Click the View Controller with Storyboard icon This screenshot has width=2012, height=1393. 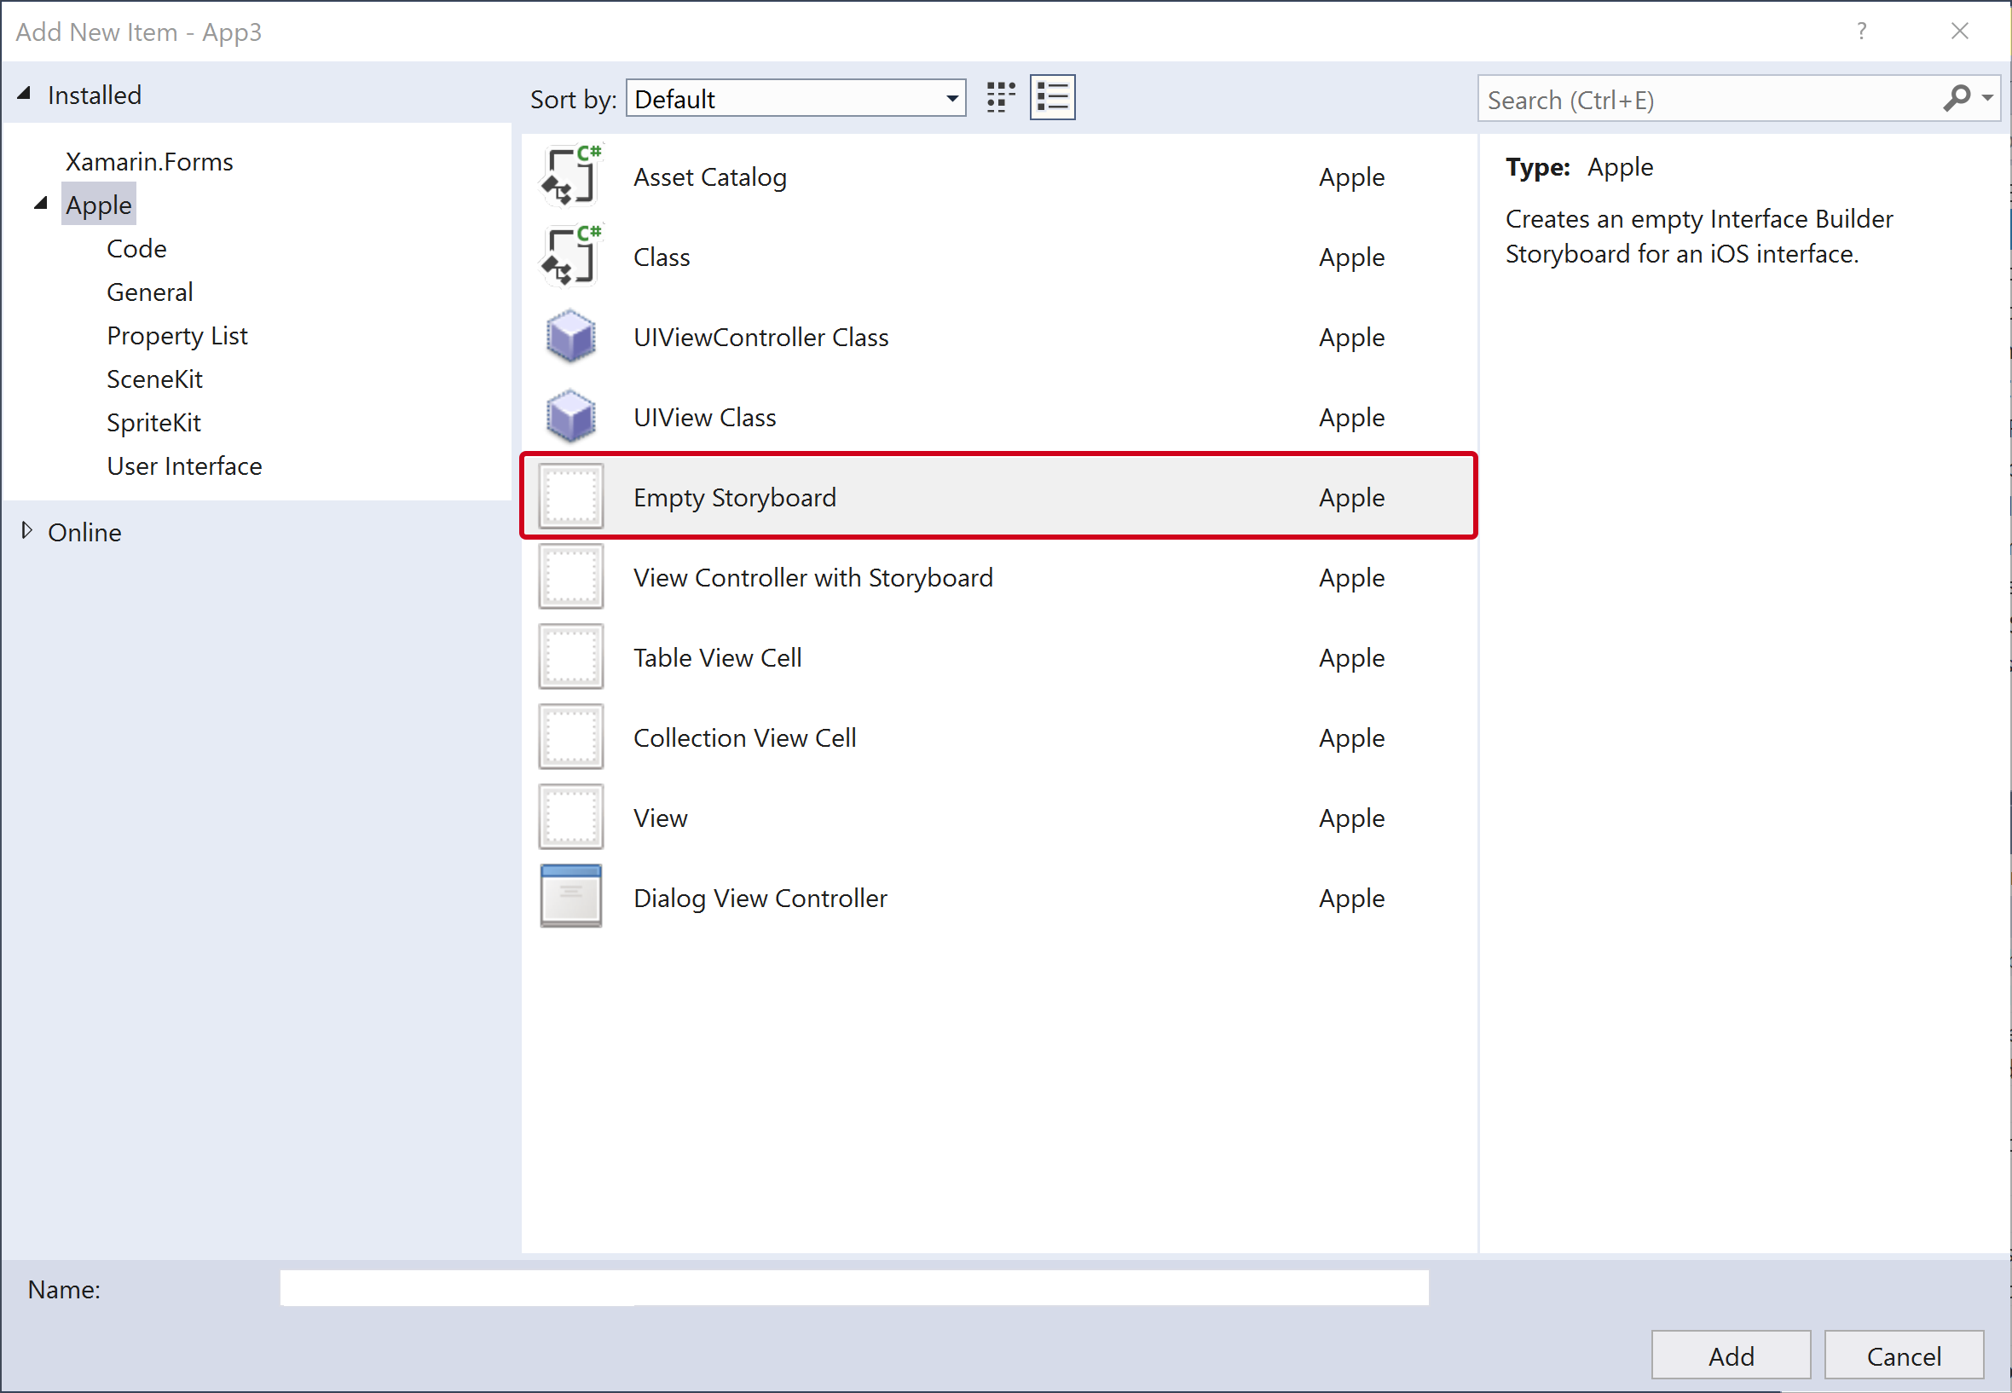[x=572, y=576]
